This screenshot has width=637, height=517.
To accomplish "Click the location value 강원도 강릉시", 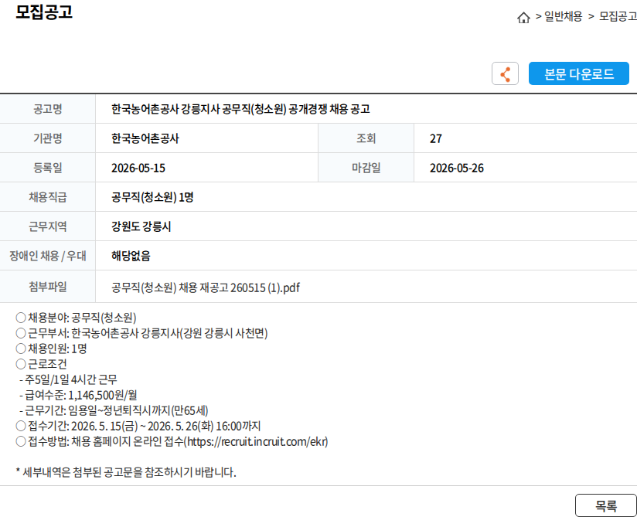I will tap(141, 226).
